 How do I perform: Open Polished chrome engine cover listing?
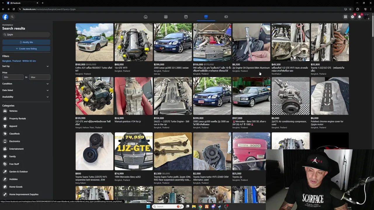pos(330,103)
